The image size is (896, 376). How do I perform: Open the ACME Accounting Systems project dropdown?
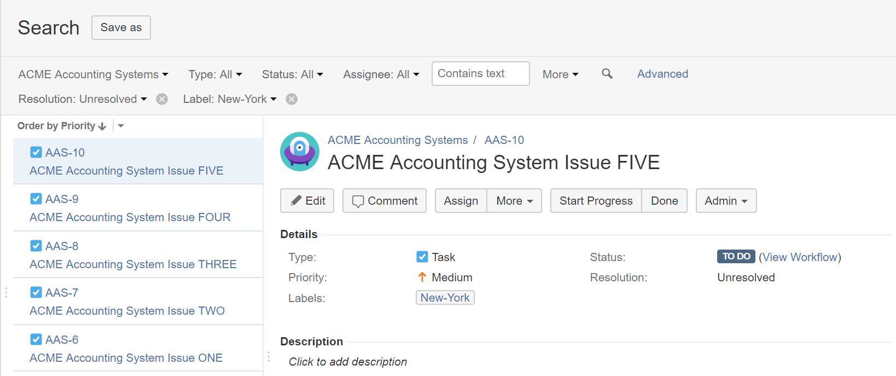[93, 74]
